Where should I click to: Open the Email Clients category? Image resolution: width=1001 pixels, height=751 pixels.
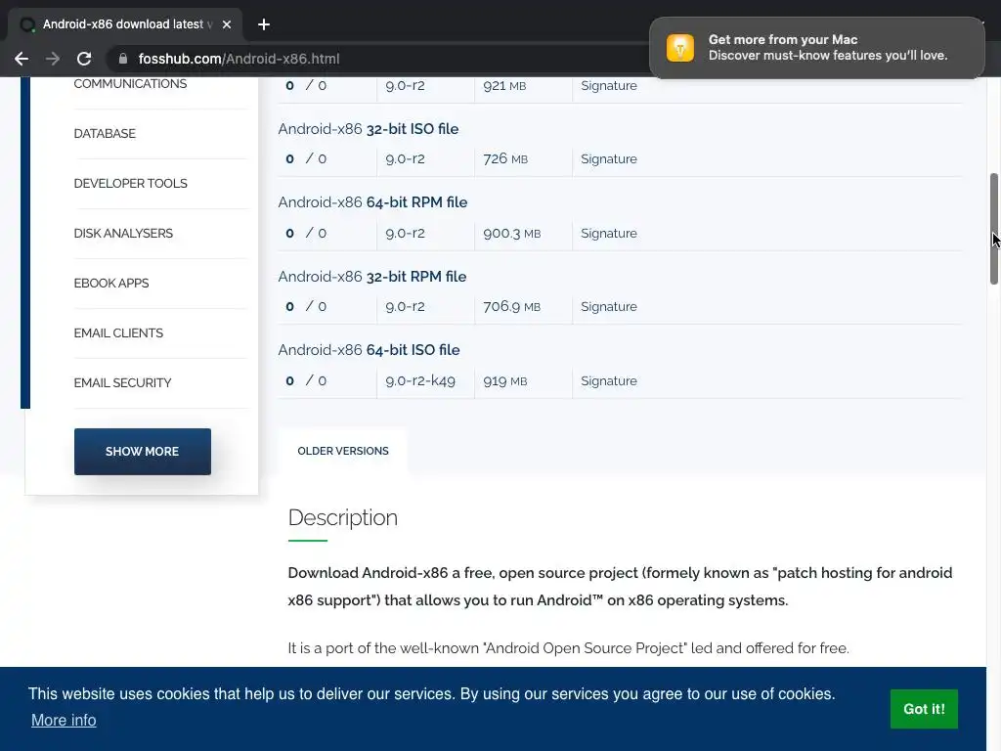coord(118,332)
